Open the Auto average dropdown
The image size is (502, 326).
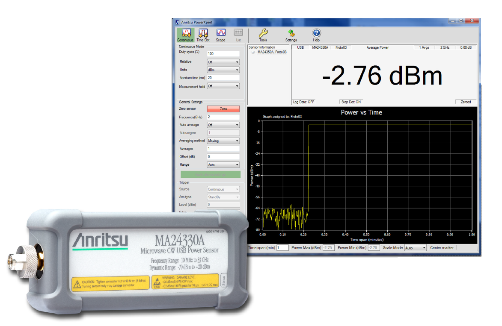click(223, 125)
